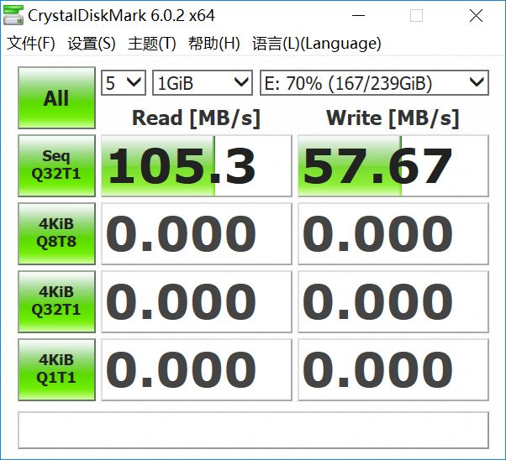Screen dimensions: 506x460
Task: Click the Seq read result 105.3
Action: point(197,165)
